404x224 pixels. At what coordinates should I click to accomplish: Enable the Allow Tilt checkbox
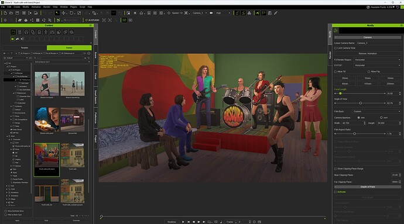335,71
